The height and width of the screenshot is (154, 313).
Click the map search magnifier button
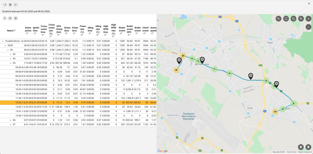[x=279, y=19]
